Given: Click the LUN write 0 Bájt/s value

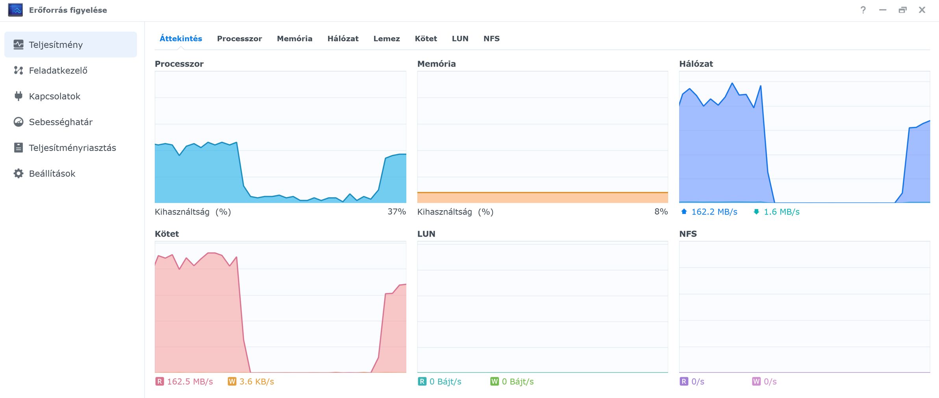Looking at the screenshot, I should [518, 381].
